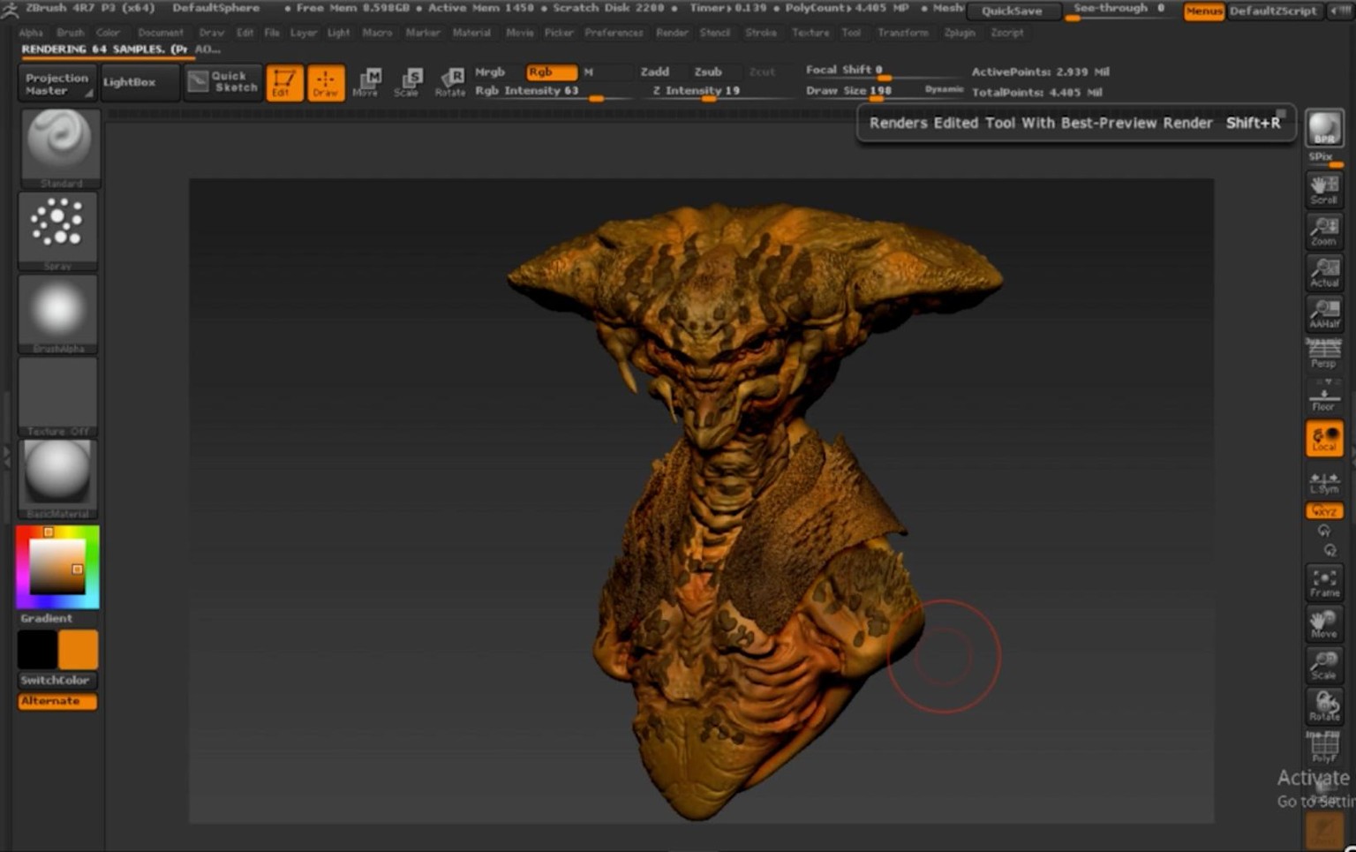Open LightBox browser
This screenshot has width=1356, height=852.
[139, 82]
